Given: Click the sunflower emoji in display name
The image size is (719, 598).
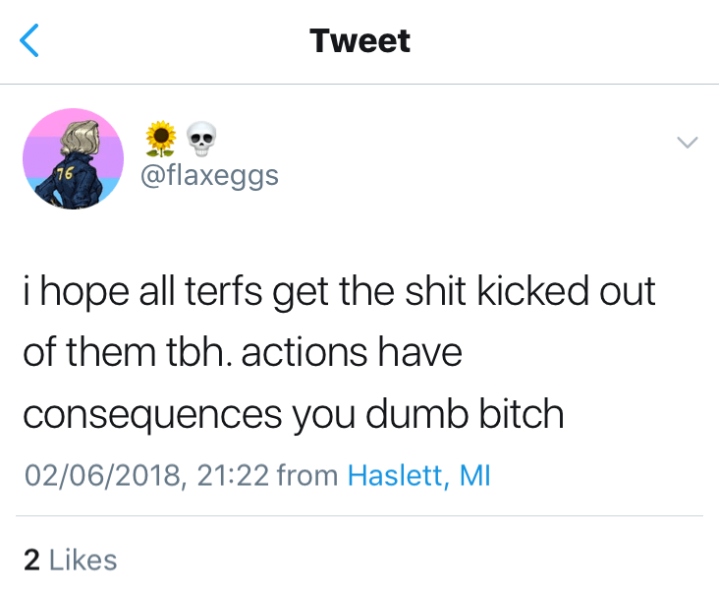Looking at the screenshot, I should [x=161, y=141].
